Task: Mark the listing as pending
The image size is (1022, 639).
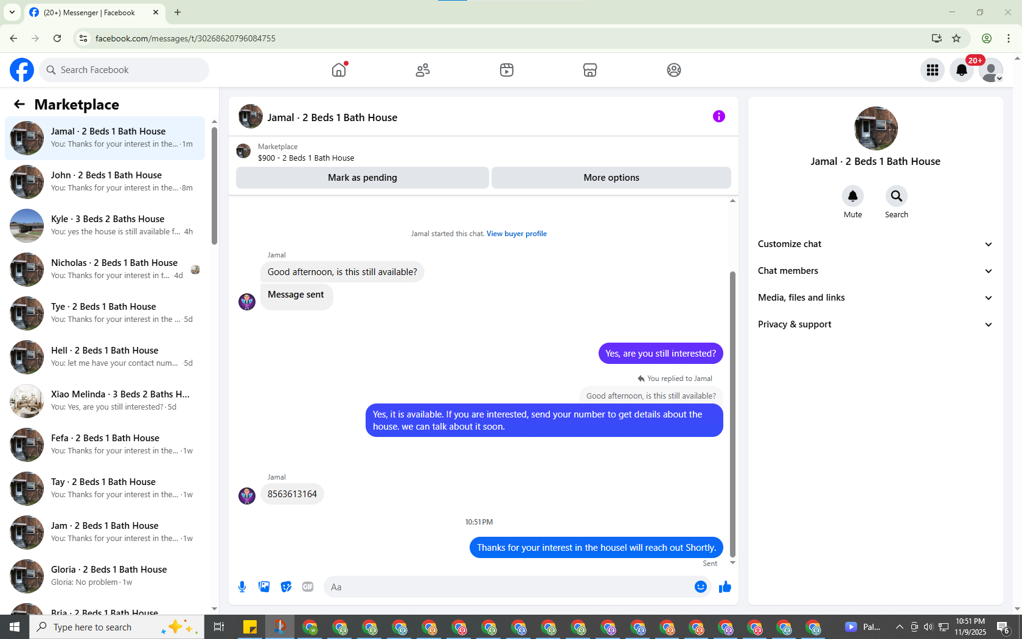Action: pos(363,178)
